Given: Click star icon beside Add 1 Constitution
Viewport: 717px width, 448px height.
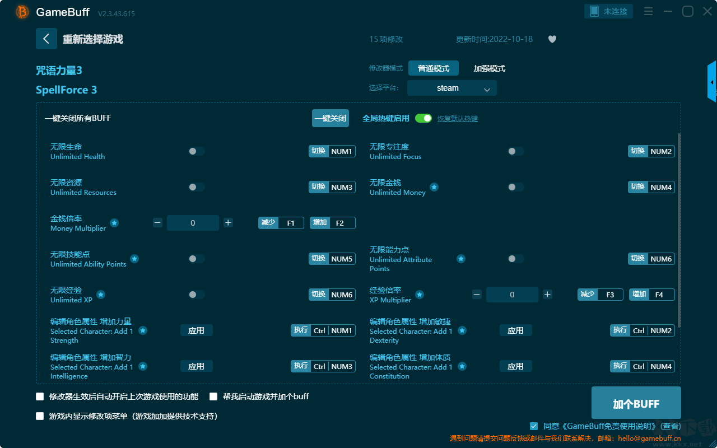Looking at the screenshot, I should [462, 366].
